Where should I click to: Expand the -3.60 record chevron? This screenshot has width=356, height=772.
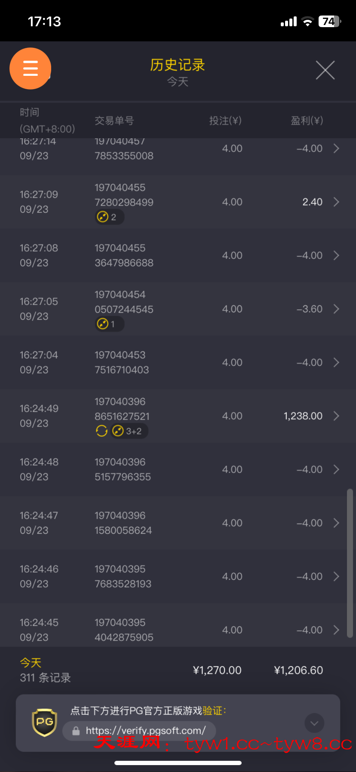pos(336,309)
